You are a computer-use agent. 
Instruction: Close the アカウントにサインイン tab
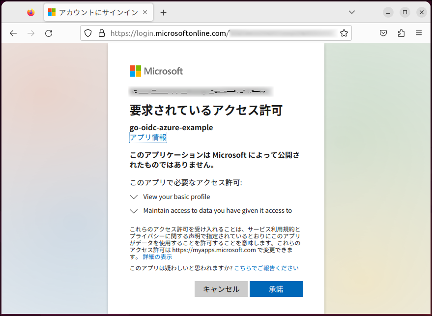coord(145,13)
